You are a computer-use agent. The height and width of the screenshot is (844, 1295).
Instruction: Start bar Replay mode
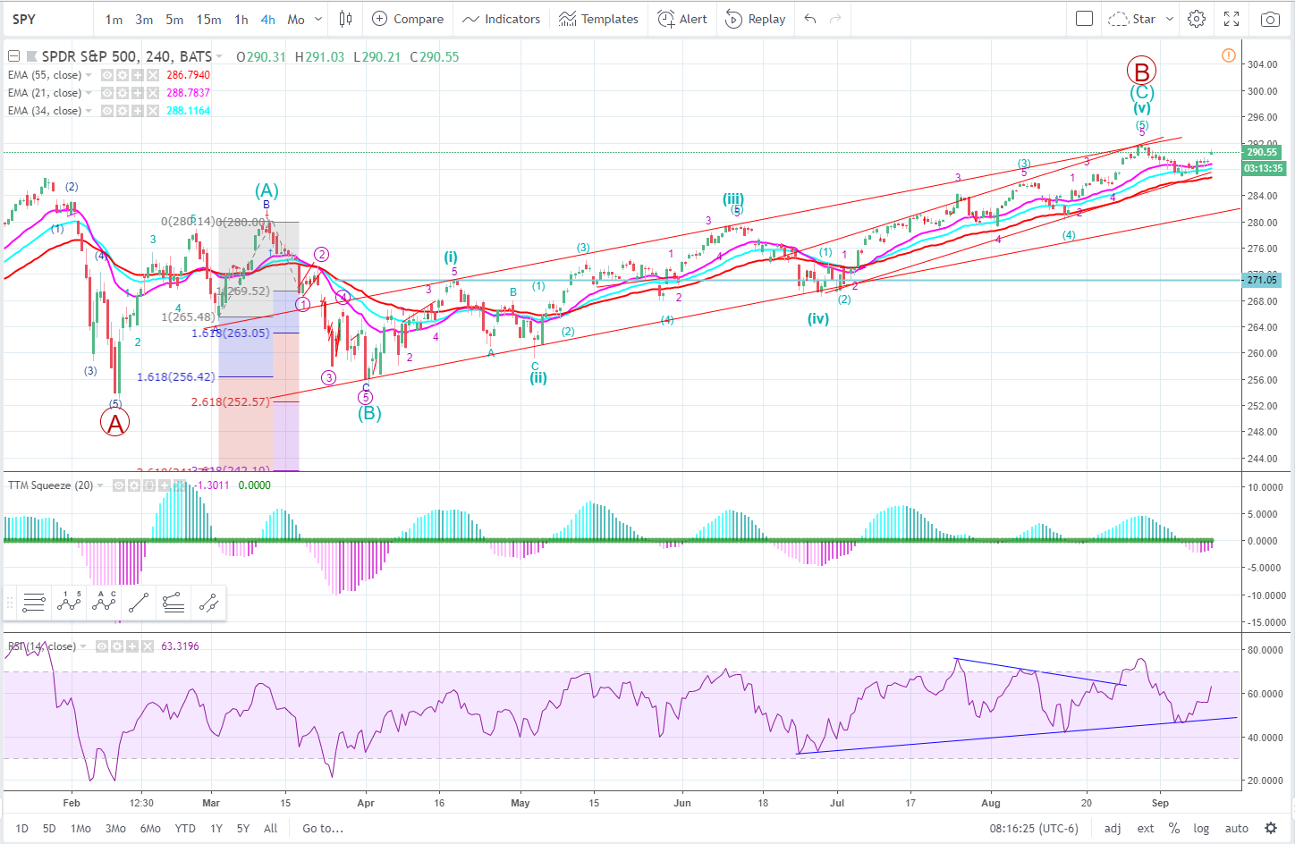[x=756, y=19]
